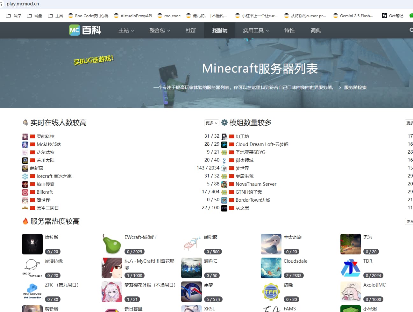The width and height of the screenshot is (413, 312).
Task: Open the search magnifier icon in navbar
Action: pyautogui.click(x=411, y=30)
